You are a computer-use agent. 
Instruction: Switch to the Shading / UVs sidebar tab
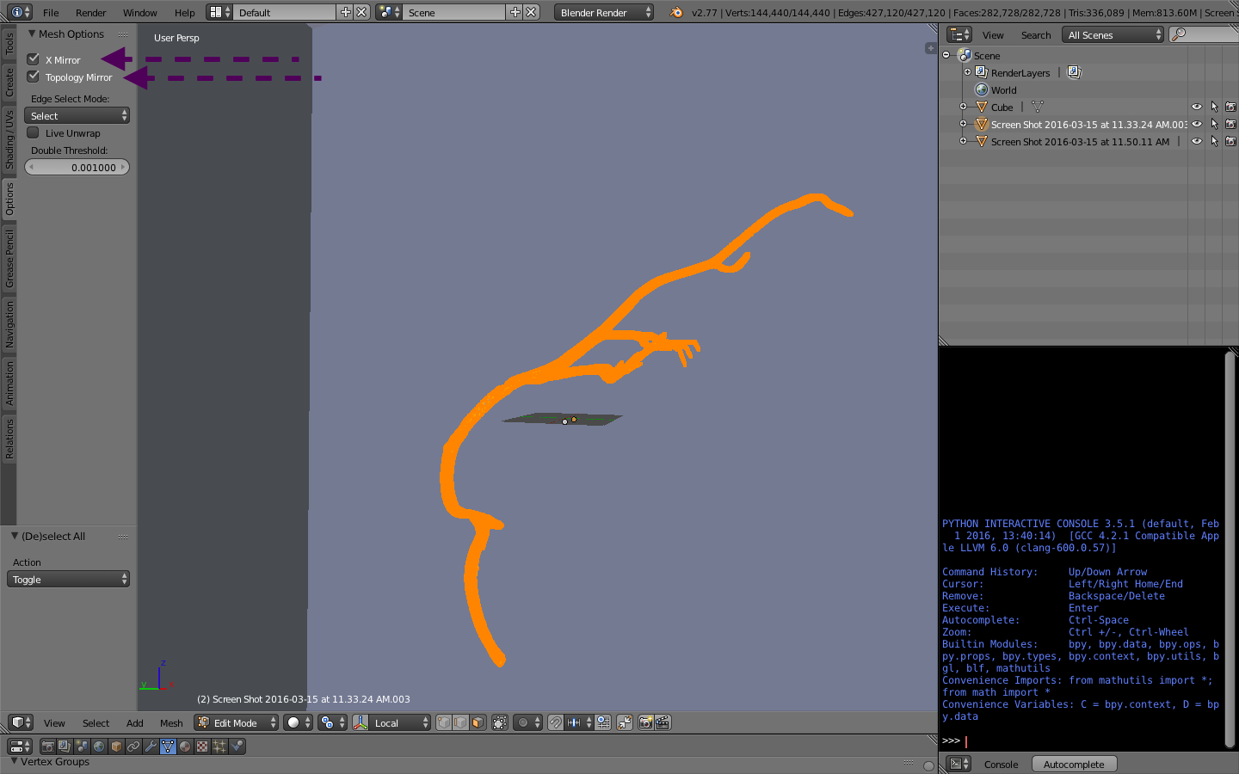pos(9,139)
